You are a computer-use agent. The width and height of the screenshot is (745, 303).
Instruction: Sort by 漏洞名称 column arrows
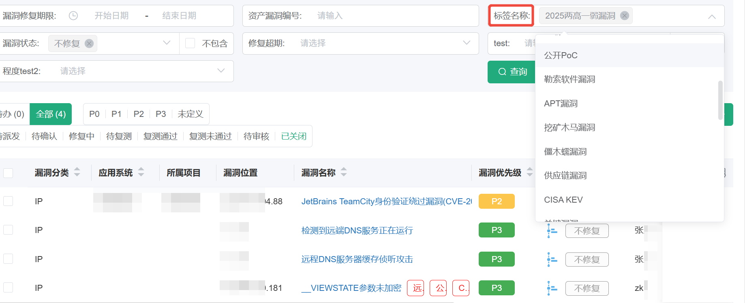344,172
